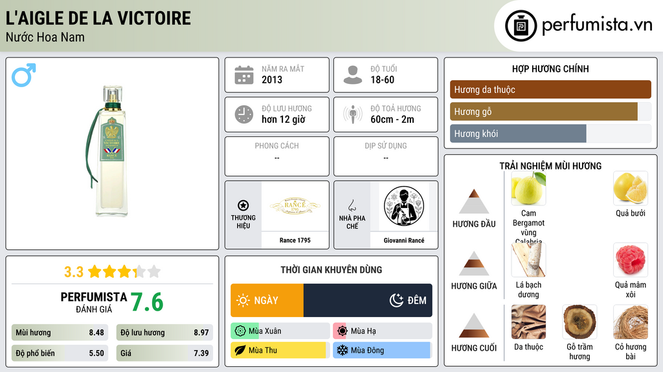Click the nose icon above Nhà pha chế
The width and height of the screenshot is (663, 372).
tap(352, 205)
